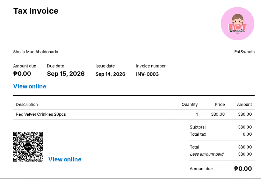Select the EatSweets company name text
261x179 pixels.
pyautogui.click(x=244, y=52)
